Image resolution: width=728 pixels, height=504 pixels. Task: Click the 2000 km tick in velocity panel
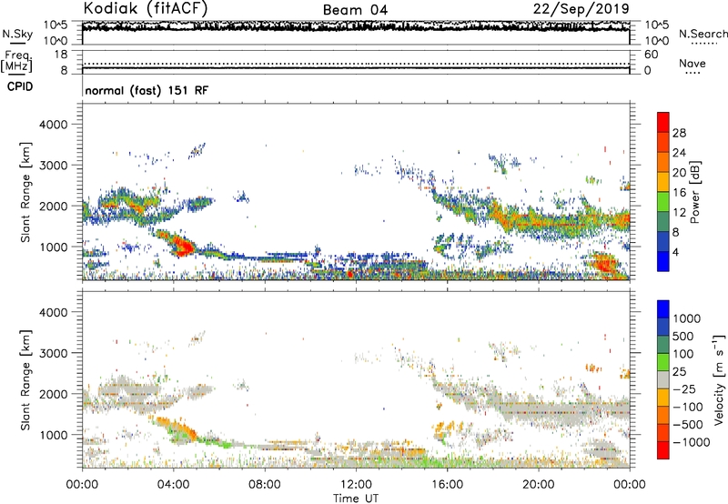point(54,394)
